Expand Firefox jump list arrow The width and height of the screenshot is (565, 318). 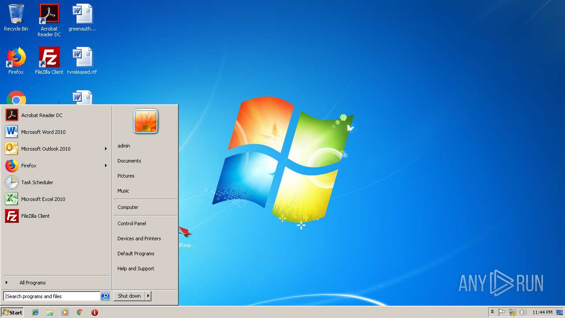106,166
